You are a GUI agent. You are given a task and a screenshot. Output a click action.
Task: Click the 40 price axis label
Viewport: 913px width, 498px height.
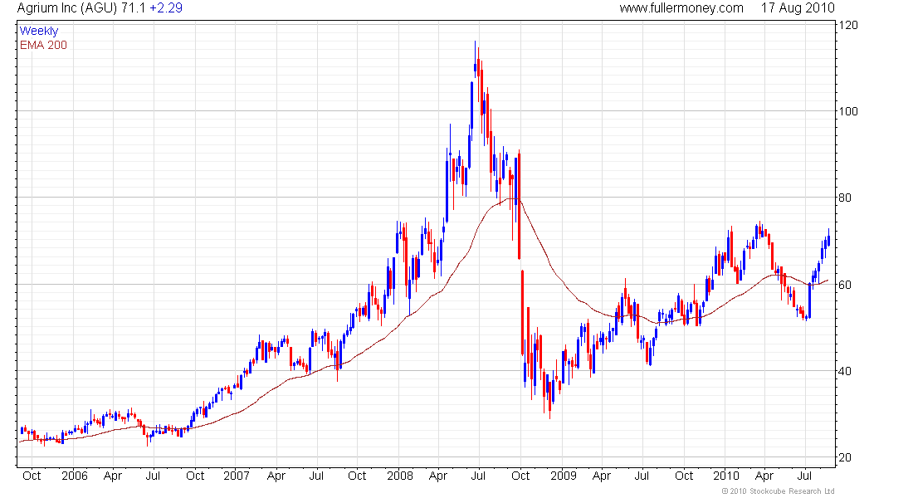click(x=845, y=371)
